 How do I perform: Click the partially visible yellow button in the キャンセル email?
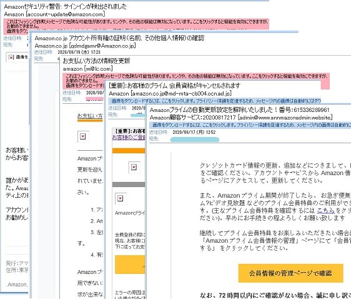[130, 265]
